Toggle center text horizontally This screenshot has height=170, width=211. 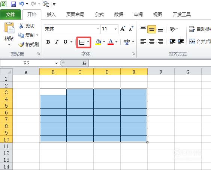pos(152,42)
